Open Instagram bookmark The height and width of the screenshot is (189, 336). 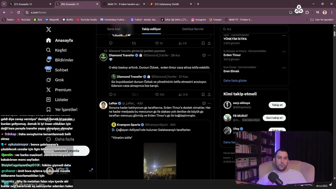[198, 20]
